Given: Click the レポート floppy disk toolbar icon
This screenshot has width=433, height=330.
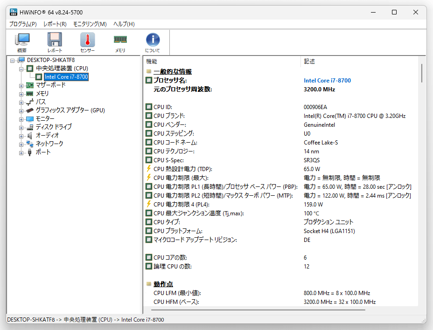Looking at the screenshot, I should point(55,42).
